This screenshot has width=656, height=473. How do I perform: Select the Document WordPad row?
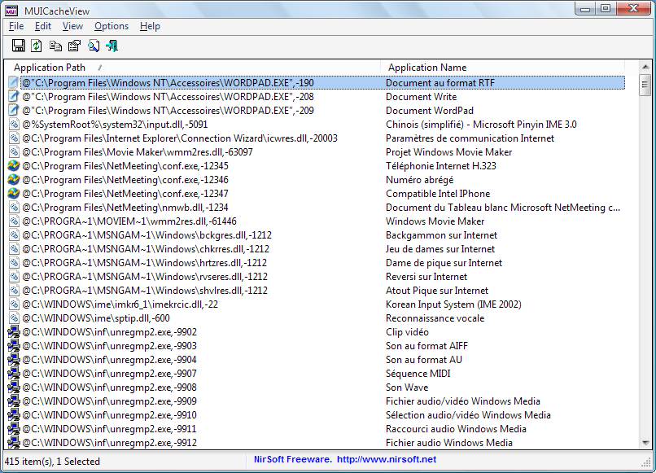coord(429,111)
